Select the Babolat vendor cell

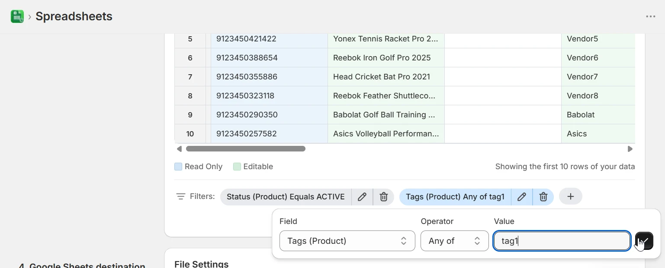coord(598,115)
